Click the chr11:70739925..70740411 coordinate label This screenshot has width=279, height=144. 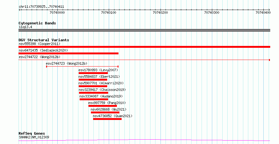(41, 7)
